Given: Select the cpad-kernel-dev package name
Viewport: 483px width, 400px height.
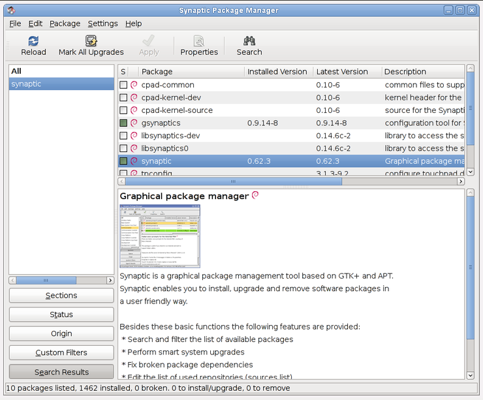Looking at the screenshot, I should pos(171,98).
